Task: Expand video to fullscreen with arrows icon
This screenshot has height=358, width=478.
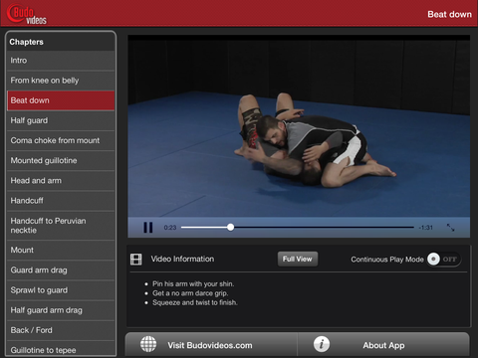Action: (x=450, y=228)
